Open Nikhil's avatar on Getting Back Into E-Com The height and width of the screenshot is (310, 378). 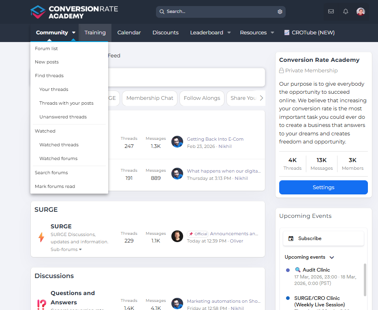[177, 141]
